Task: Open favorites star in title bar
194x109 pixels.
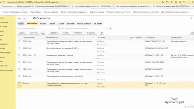Action: (x=172, y=2)
